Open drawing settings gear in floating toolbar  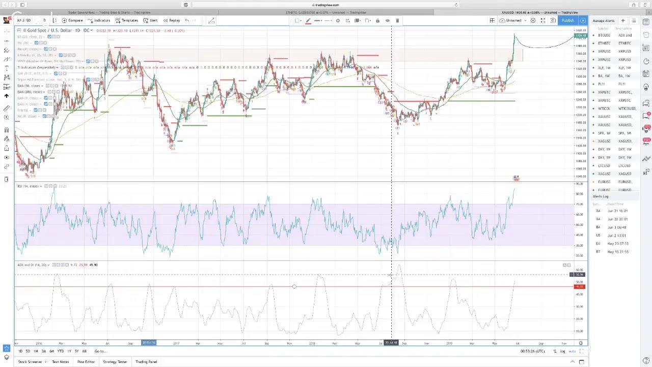[x=338, y=20]
